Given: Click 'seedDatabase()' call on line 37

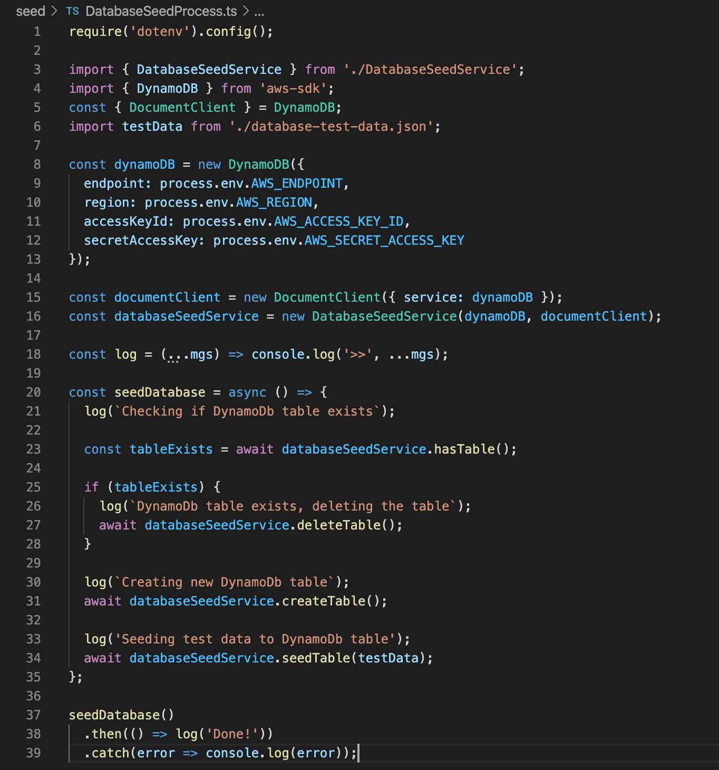Looking at the screenshot, I should pyautogui.click(x=121, y=715).
